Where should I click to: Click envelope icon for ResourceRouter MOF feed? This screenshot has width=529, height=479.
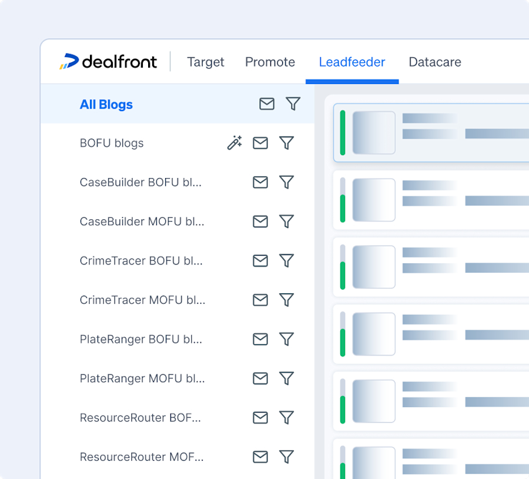260,457
